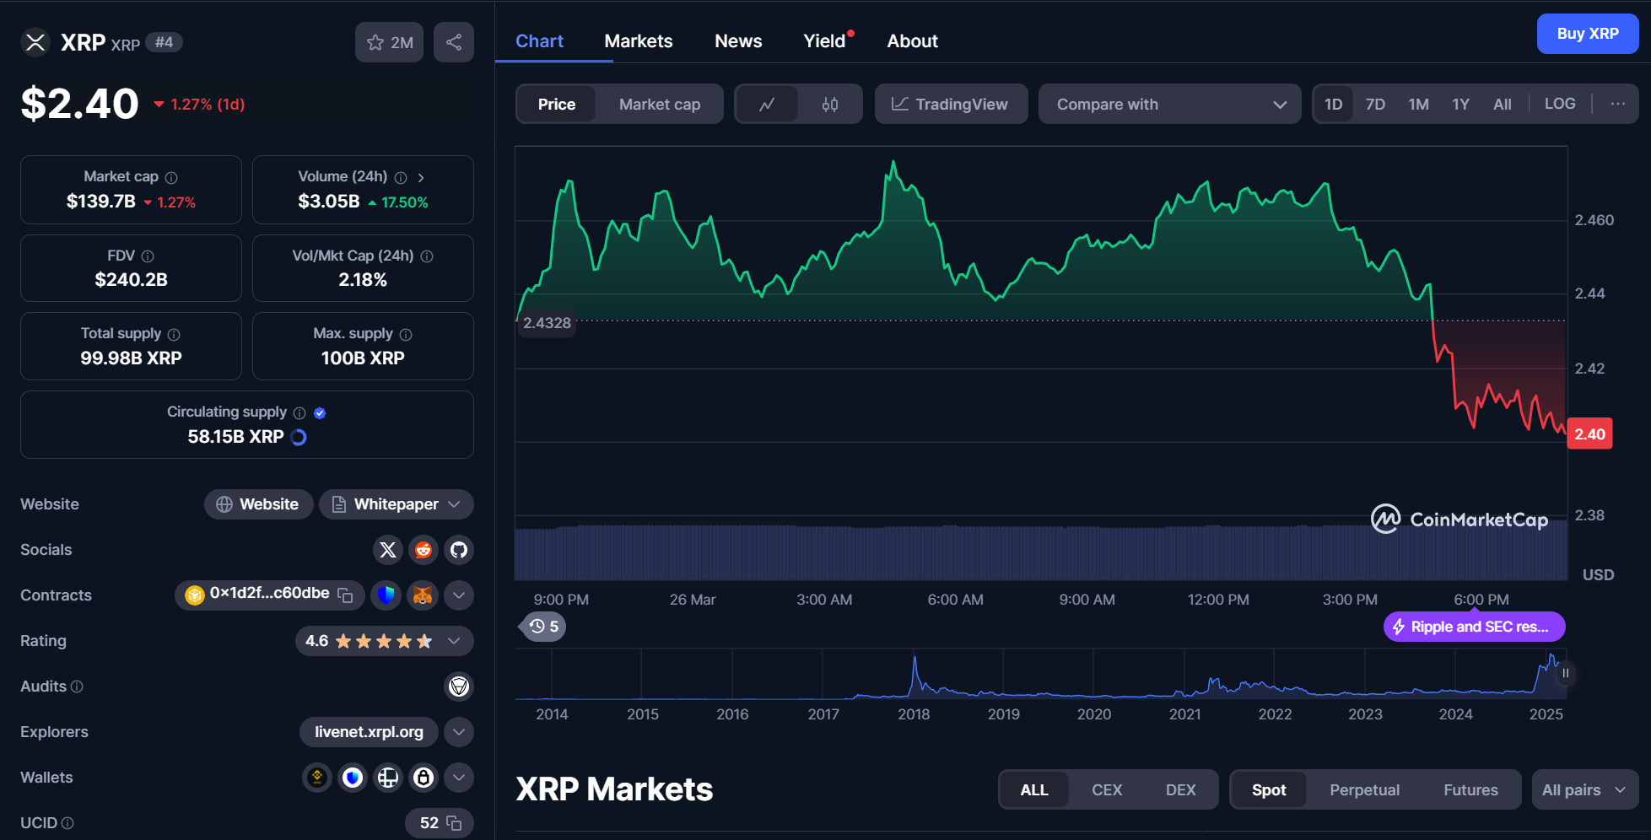The image size is (1651, 840).
Task: Switch to candlestick chart view
Action: [829, 104]
